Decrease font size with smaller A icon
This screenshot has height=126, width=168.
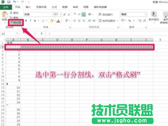(x=69, y=14)
